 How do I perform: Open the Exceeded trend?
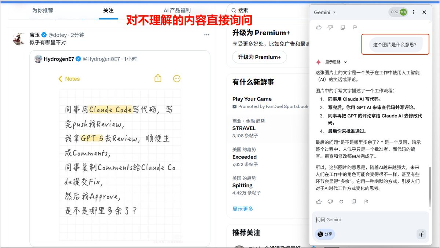coord(245,157)
